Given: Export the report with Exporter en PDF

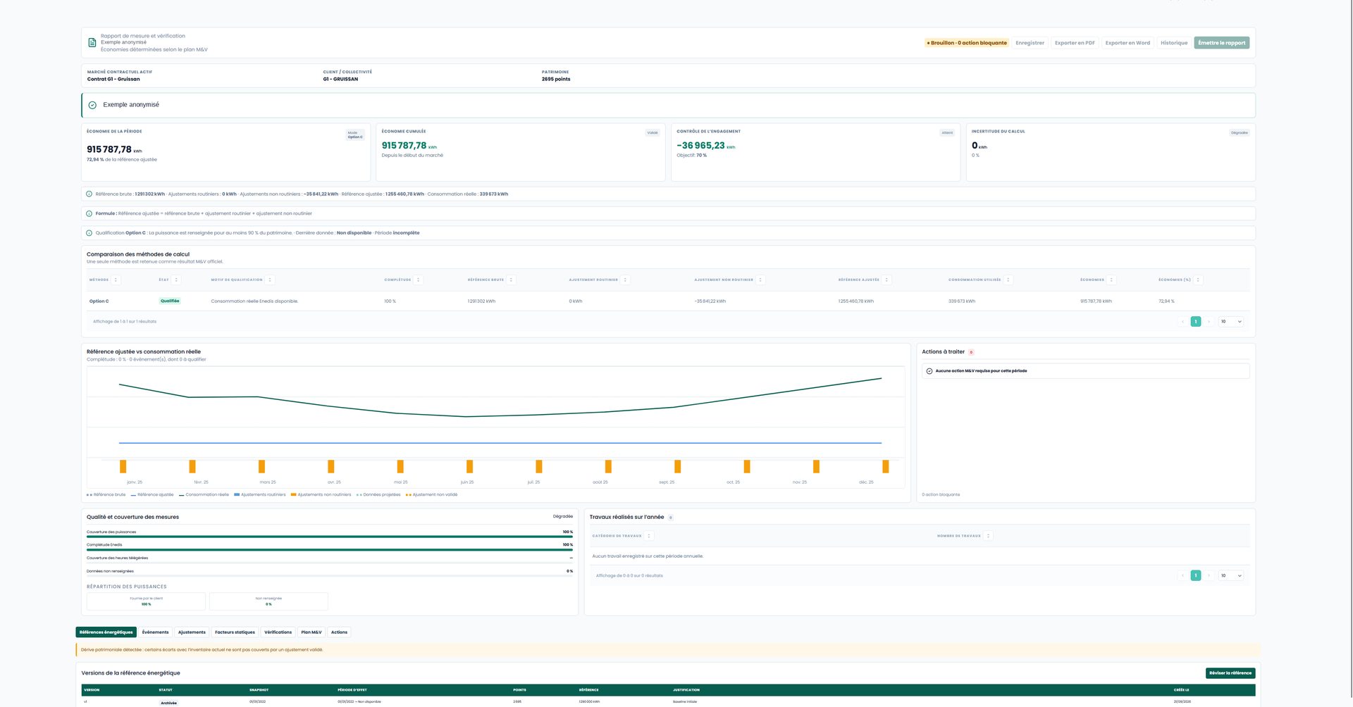Looking at the screenshot, I should coord(1075,43).
